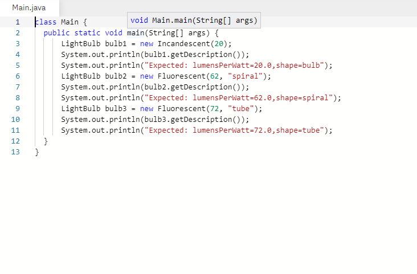Image resolution: width=417 pixels, height=274 pixels.
Task: Click the expected string for shape=spiral
Action: (x=239, y=98)
